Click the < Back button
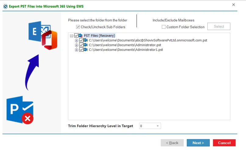This screenshot has width=246, height=150. coord(172,143)
